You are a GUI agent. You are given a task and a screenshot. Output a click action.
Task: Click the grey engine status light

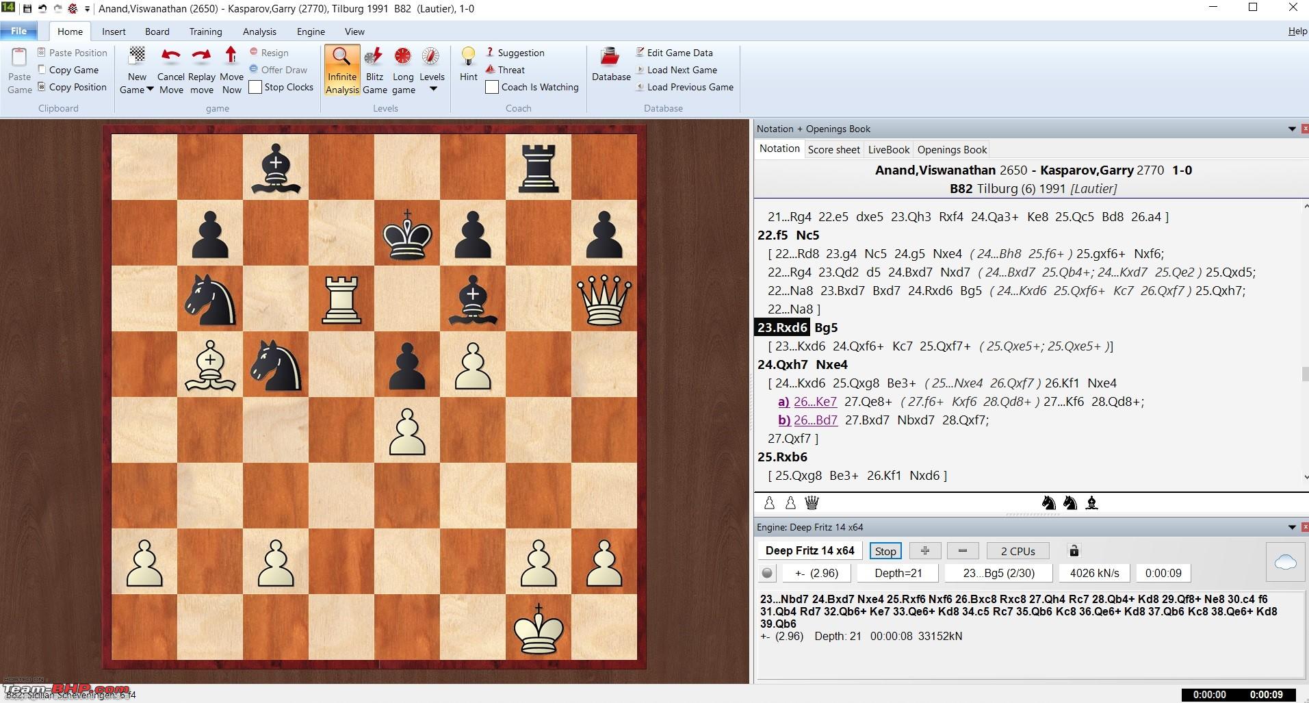tap(767, 573)
